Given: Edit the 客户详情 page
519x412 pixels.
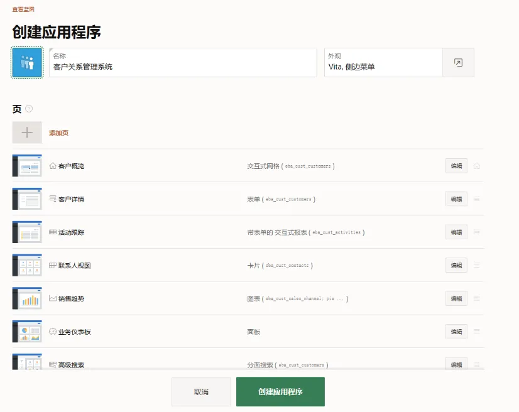Looking at the screenshot, I should coord(456,199).
